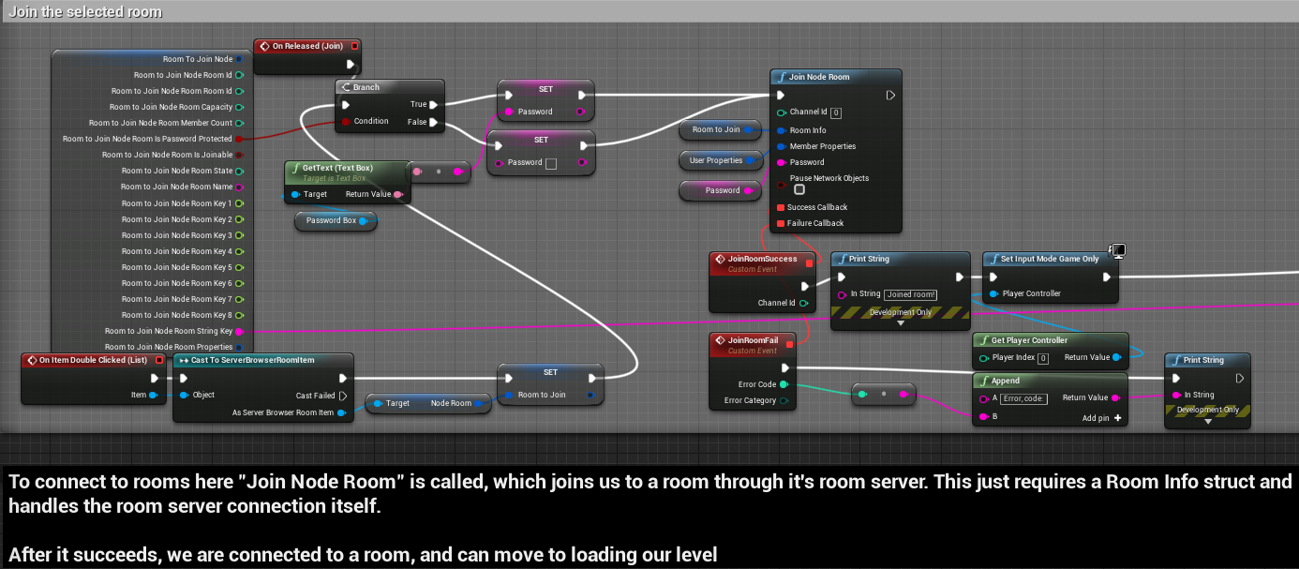Screen dimensions: 1299x569
Task: Select the Join Node Room function header
Action: [x=836, y=77]
